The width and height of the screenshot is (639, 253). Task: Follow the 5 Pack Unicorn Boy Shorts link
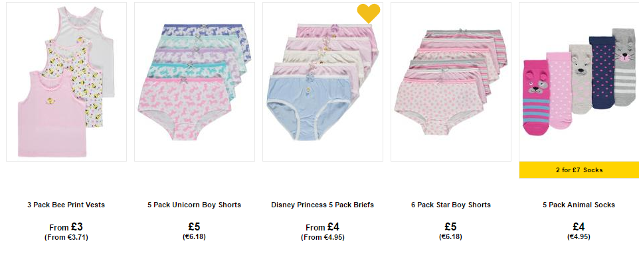point(195,205)
